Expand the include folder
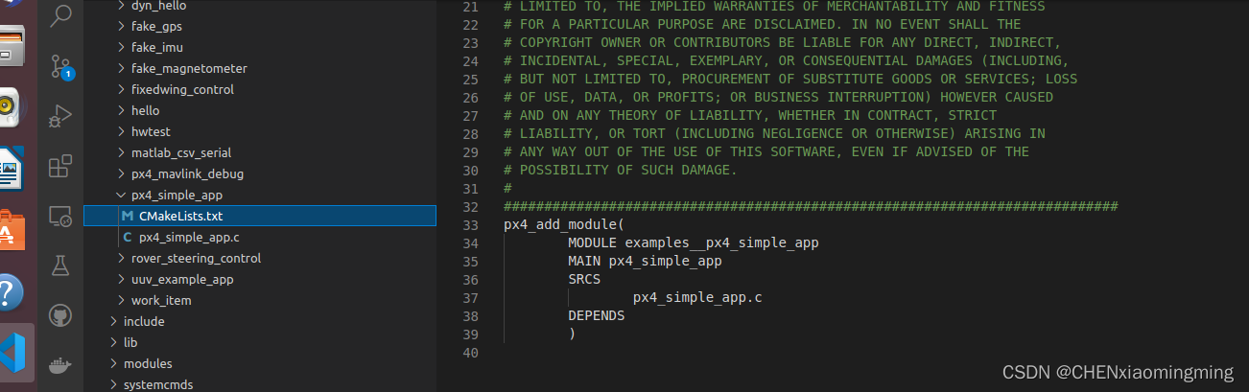This screenshot has width=1249, height=392. (260, 321)
